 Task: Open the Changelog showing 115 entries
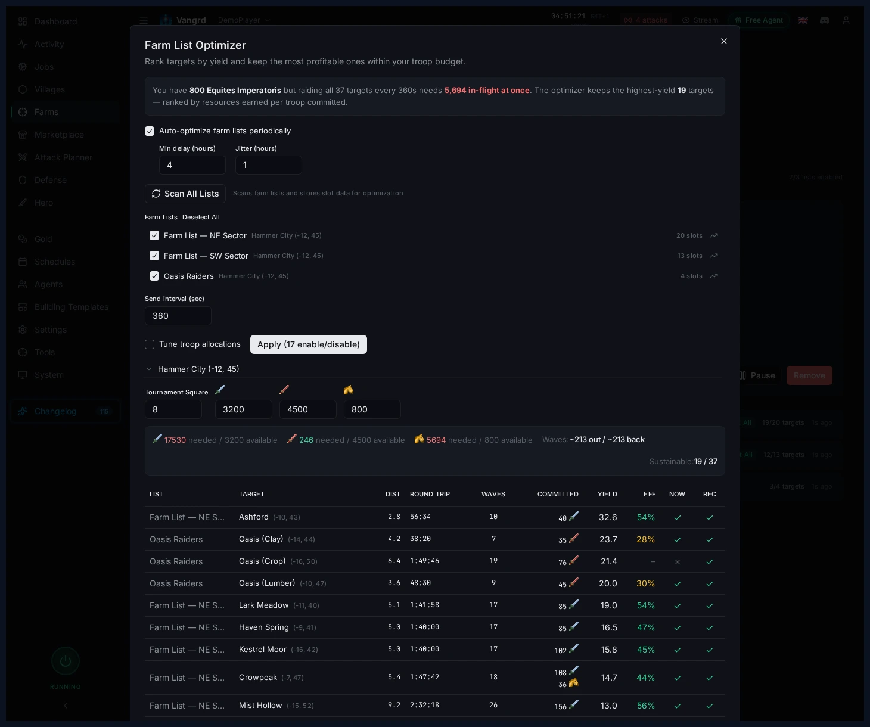[55, 411]
